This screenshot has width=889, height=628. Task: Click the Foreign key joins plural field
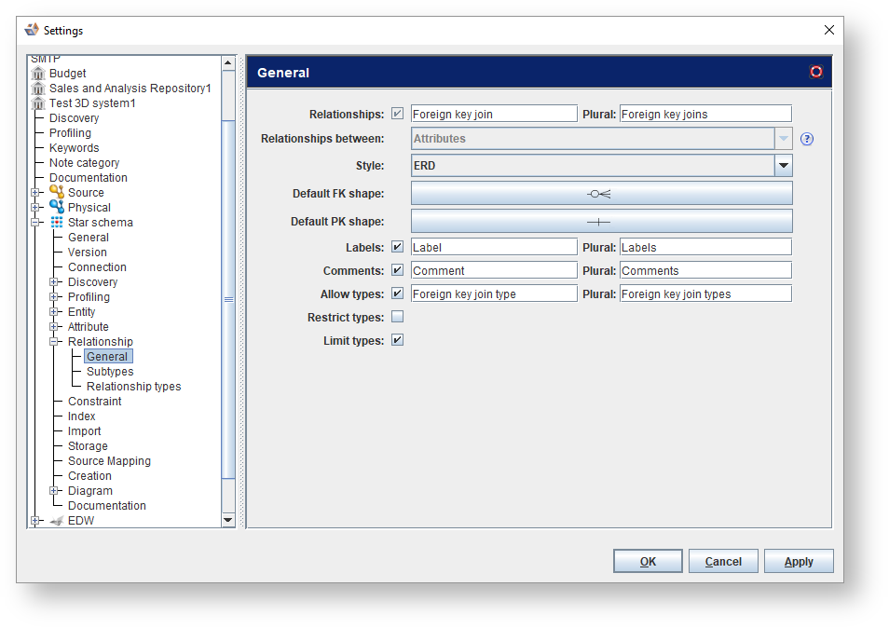click(705, 114)
